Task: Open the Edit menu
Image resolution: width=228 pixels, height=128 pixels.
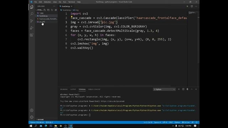Action: (x=40, y=2)
